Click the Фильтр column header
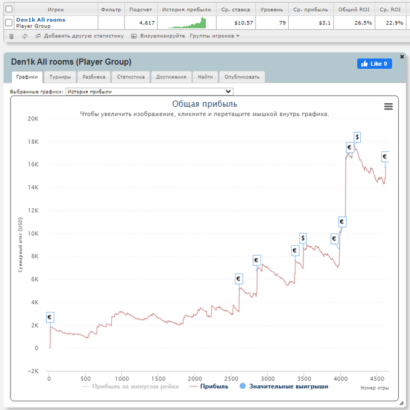Screen dimensions: 410x410 (x=111, y=9)
